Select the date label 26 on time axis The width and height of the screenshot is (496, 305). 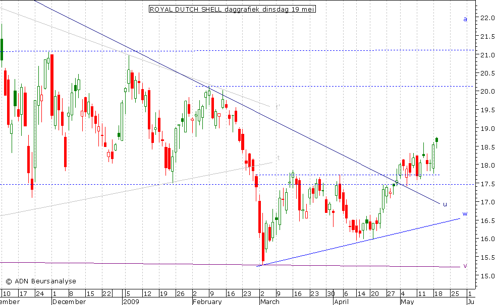(x=180, y=293)
